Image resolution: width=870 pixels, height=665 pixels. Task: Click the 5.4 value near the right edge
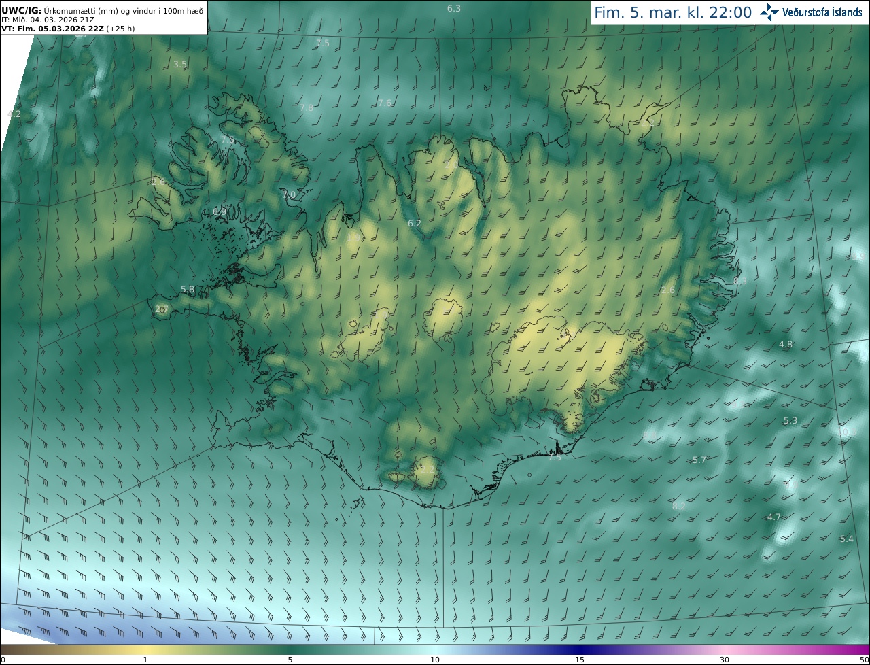click(x=846, y=539)
